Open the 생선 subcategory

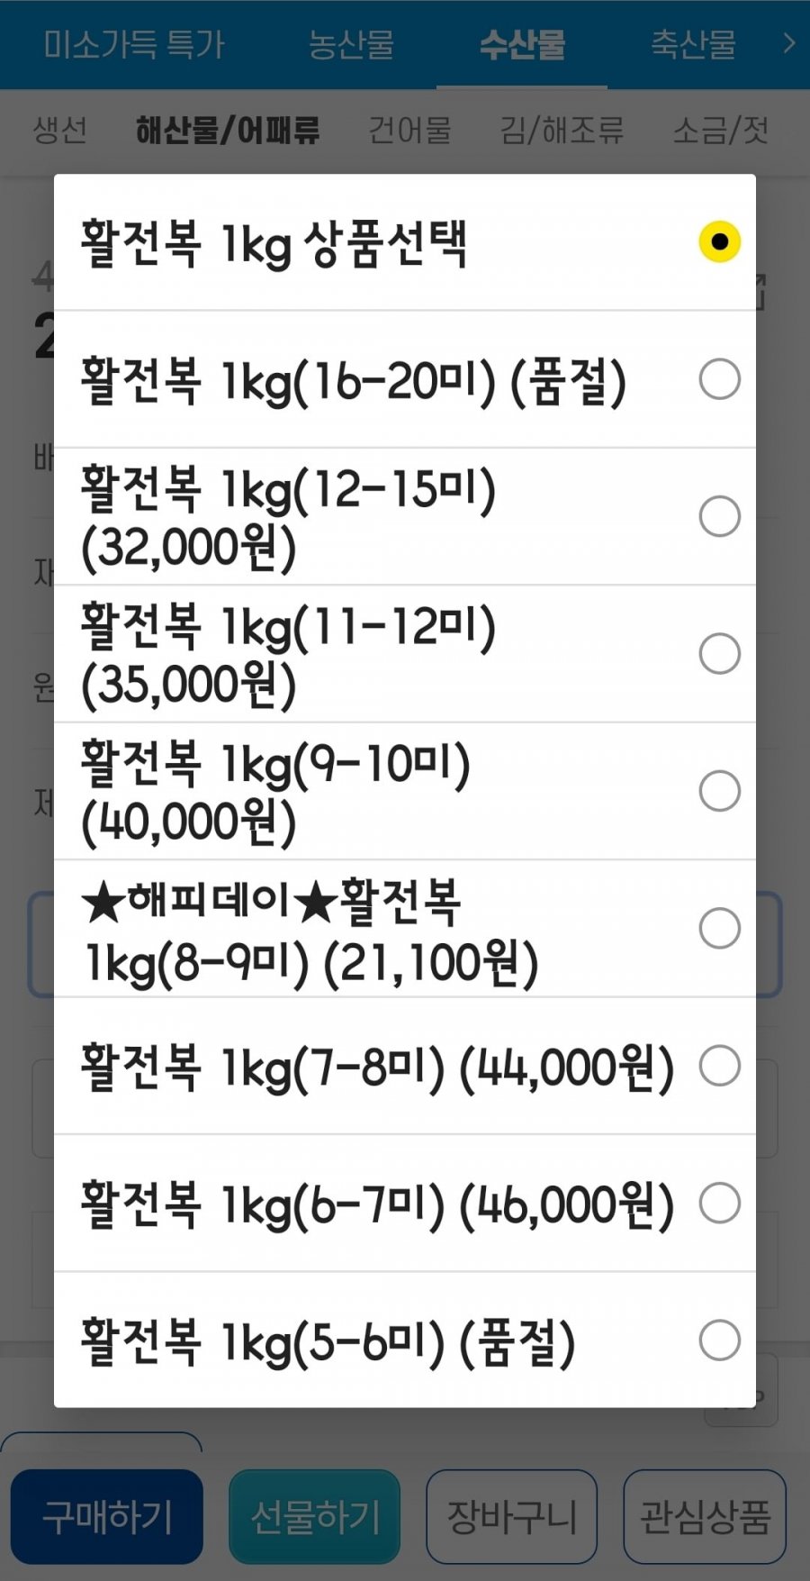(60, 131)
